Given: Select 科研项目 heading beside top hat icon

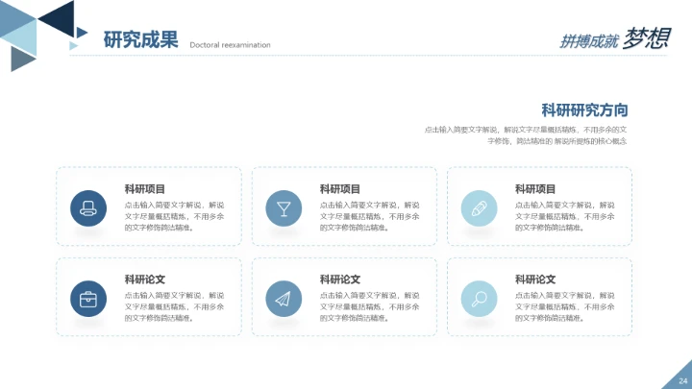Looking at the screenshot, I should (x=145, y=189).
